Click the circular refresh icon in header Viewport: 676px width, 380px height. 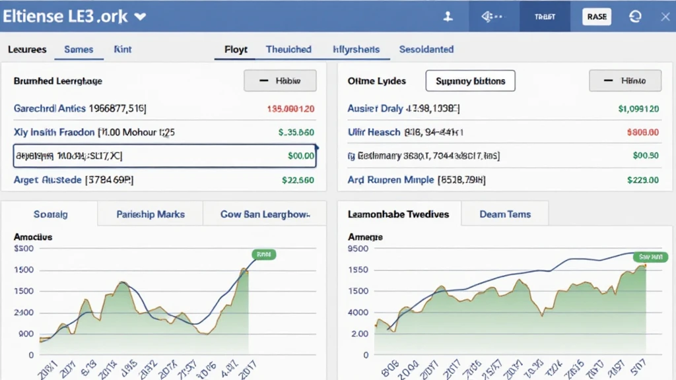pos(635,16)
